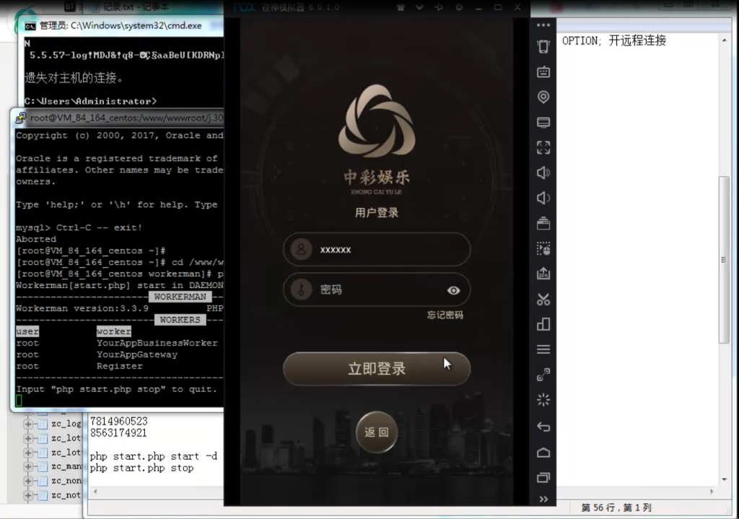Click the cmd.exe window title text

(x=121, y=26)
